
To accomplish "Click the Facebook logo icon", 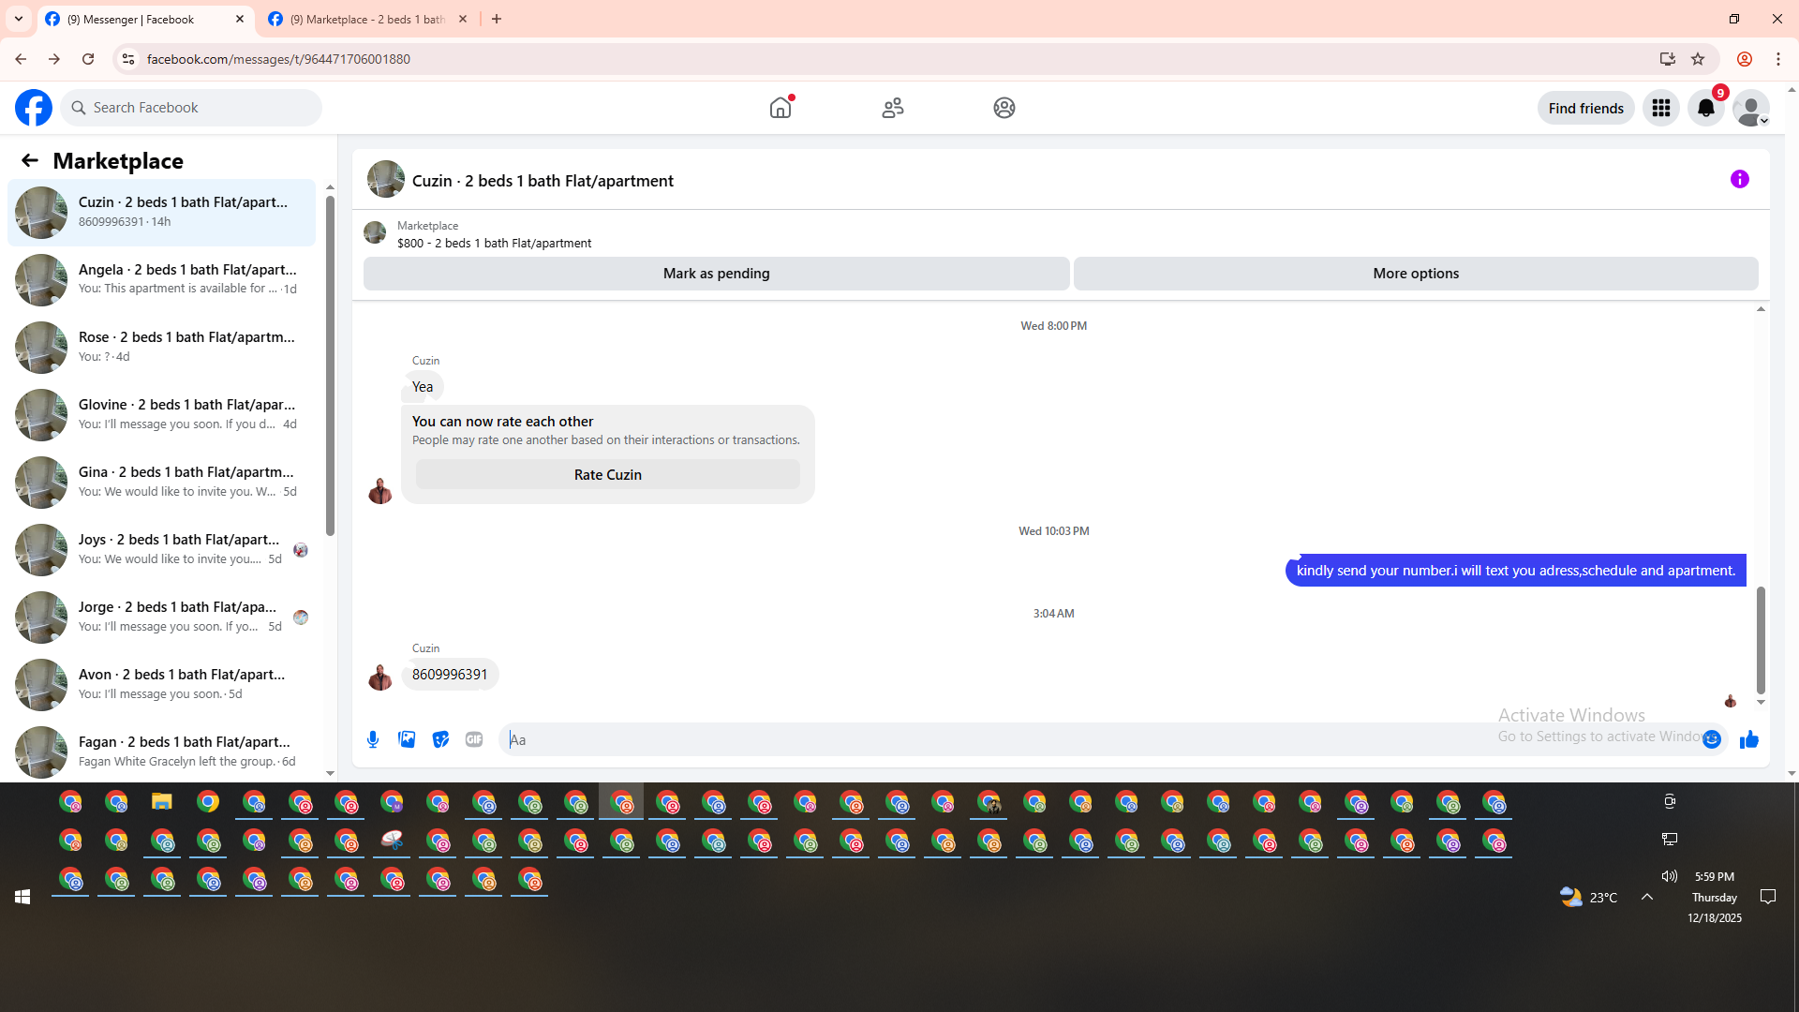I will (34, 108).
